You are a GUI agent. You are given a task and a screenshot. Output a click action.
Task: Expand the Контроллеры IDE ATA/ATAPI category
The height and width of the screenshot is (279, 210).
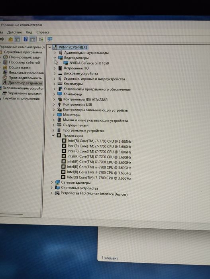[54, 99]
